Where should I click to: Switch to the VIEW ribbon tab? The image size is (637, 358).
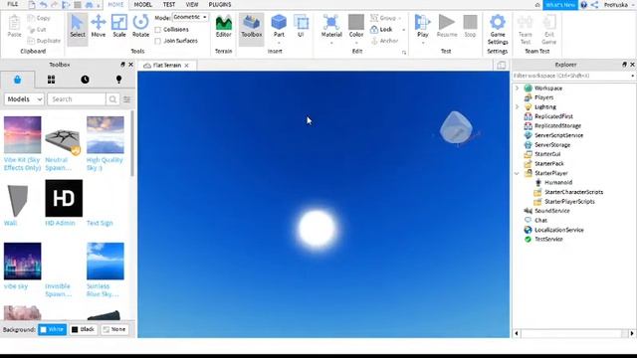192,4
